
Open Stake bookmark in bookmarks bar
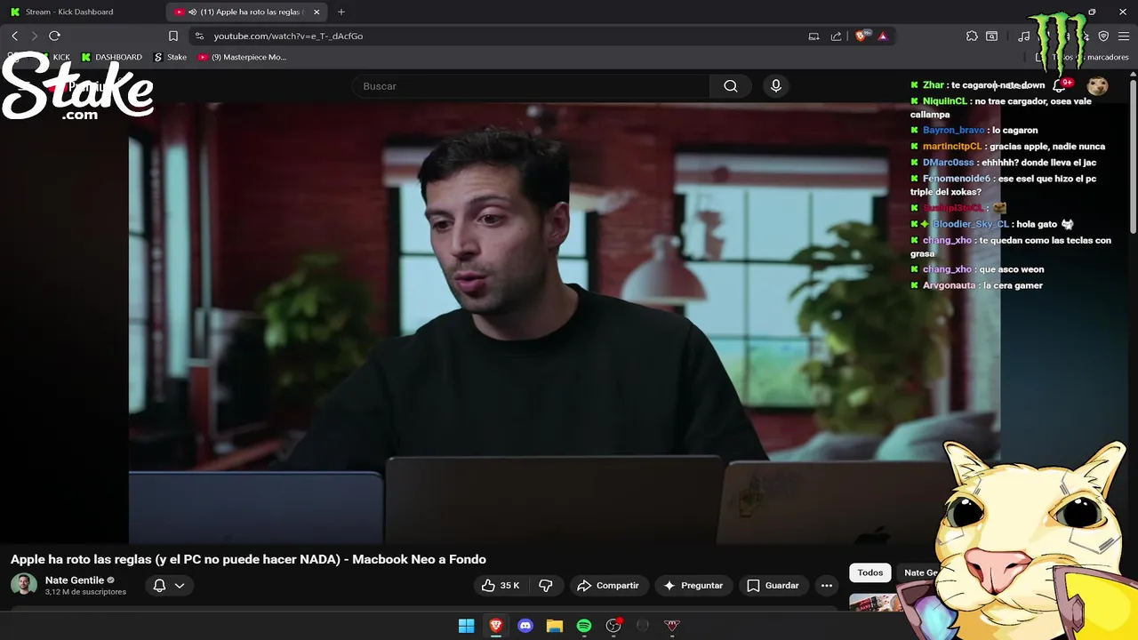tap(170, 57)
